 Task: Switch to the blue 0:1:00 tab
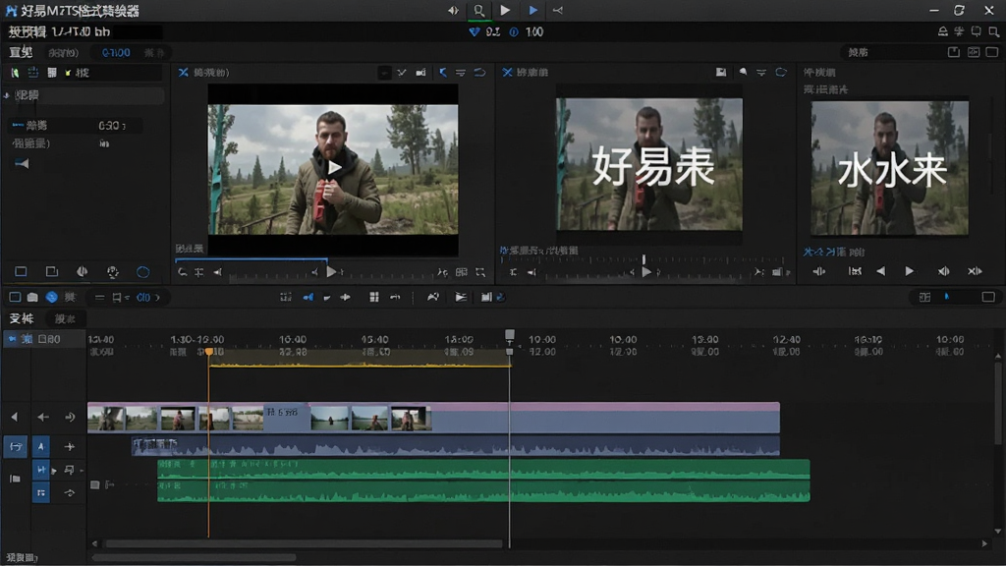click(116, 53)
